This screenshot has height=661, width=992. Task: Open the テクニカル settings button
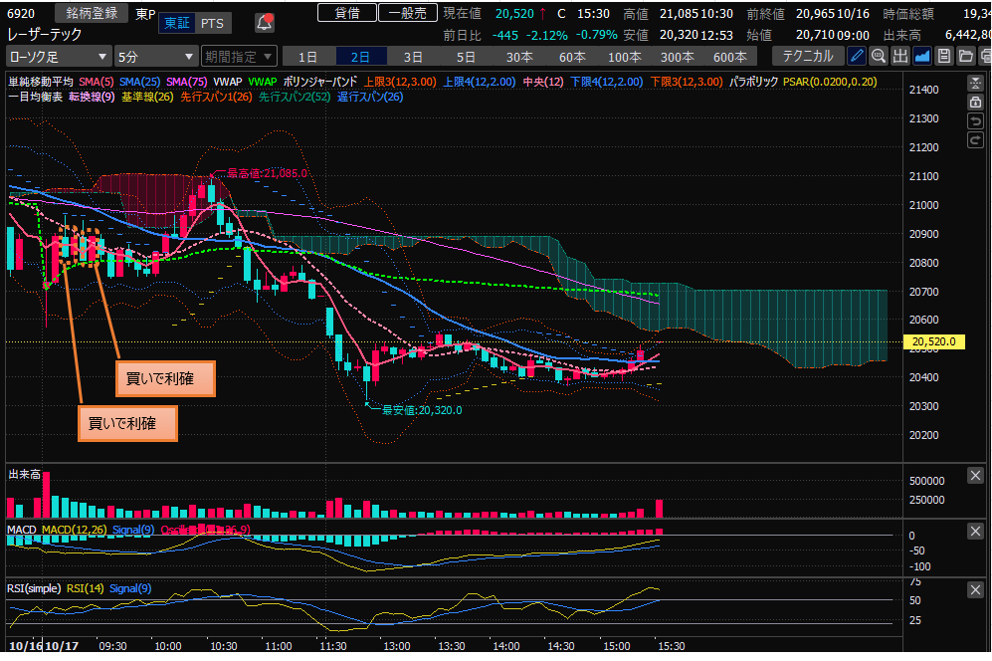[808, 56]
